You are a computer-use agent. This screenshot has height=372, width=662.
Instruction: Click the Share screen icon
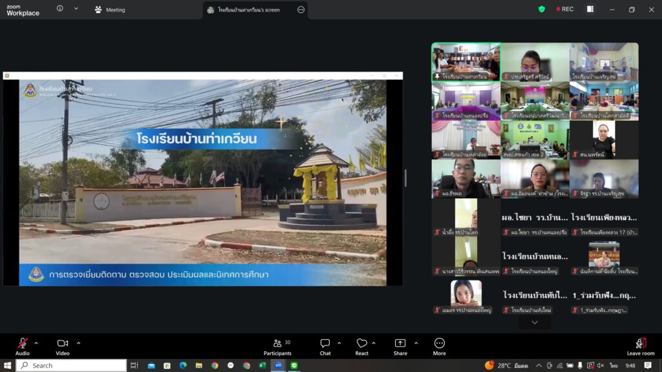pyautogui.click(x=400, y=346)
